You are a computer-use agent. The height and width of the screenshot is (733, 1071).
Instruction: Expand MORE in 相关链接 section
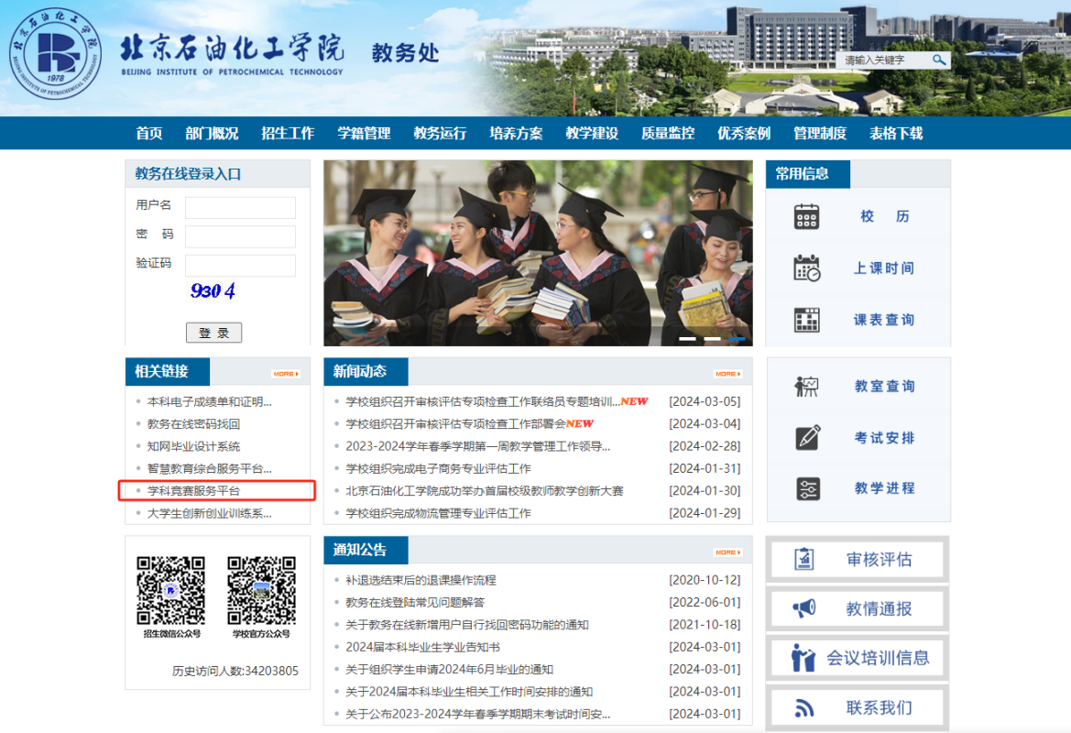pos(285,374)
